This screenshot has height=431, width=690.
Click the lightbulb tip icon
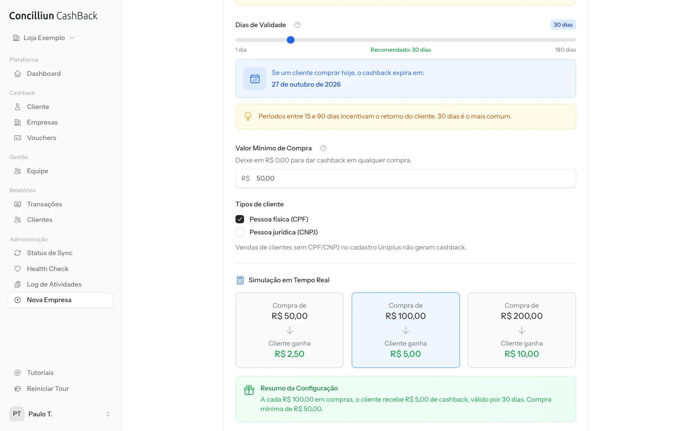(x=248, y=116)
